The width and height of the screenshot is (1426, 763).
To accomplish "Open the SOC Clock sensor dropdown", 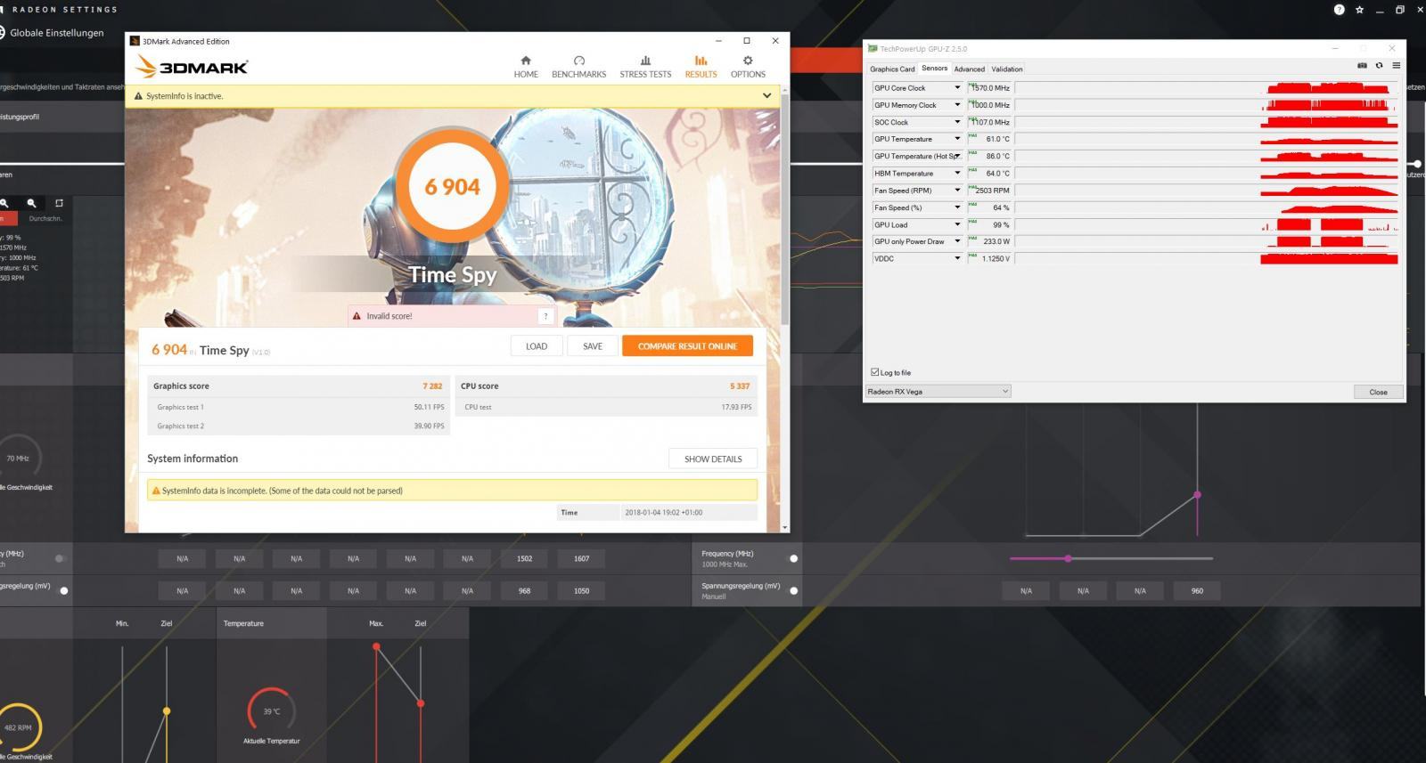I will [957, 122].
